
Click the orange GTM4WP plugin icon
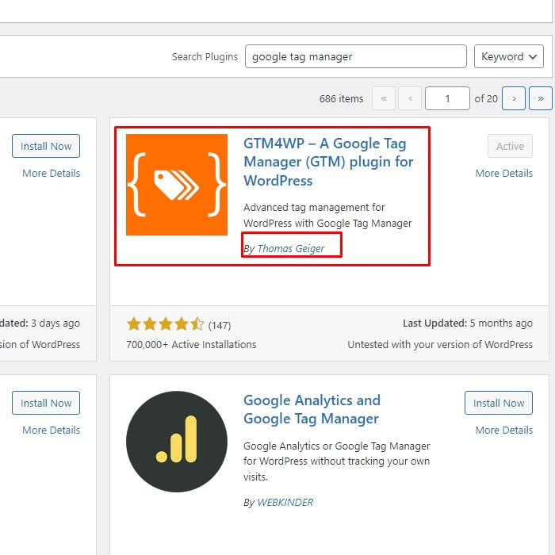click(x=176, y=185)
